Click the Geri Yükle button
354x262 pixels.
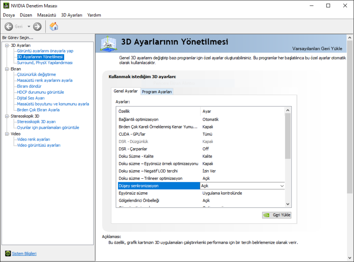click(277, 215)
